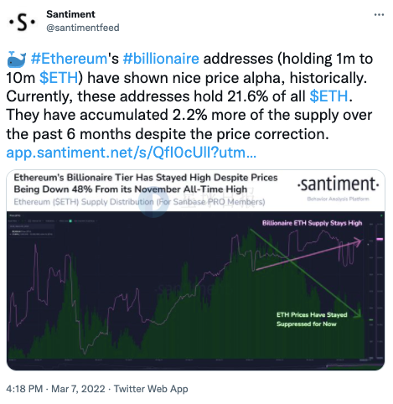Click the Billionaire ETH Supply Stays High label

click(312, 223)
